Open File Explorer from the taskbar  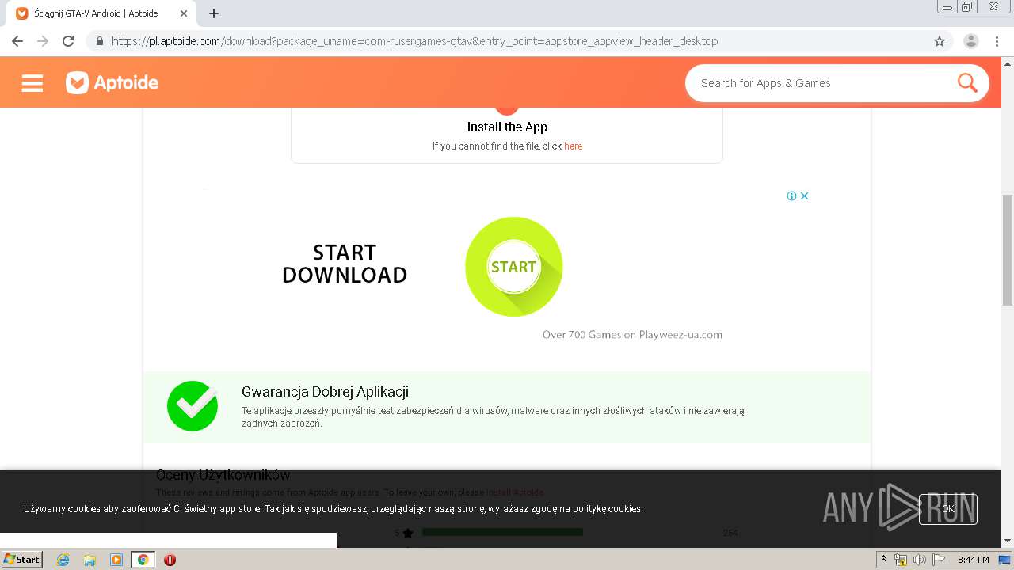tap(90, 560)
